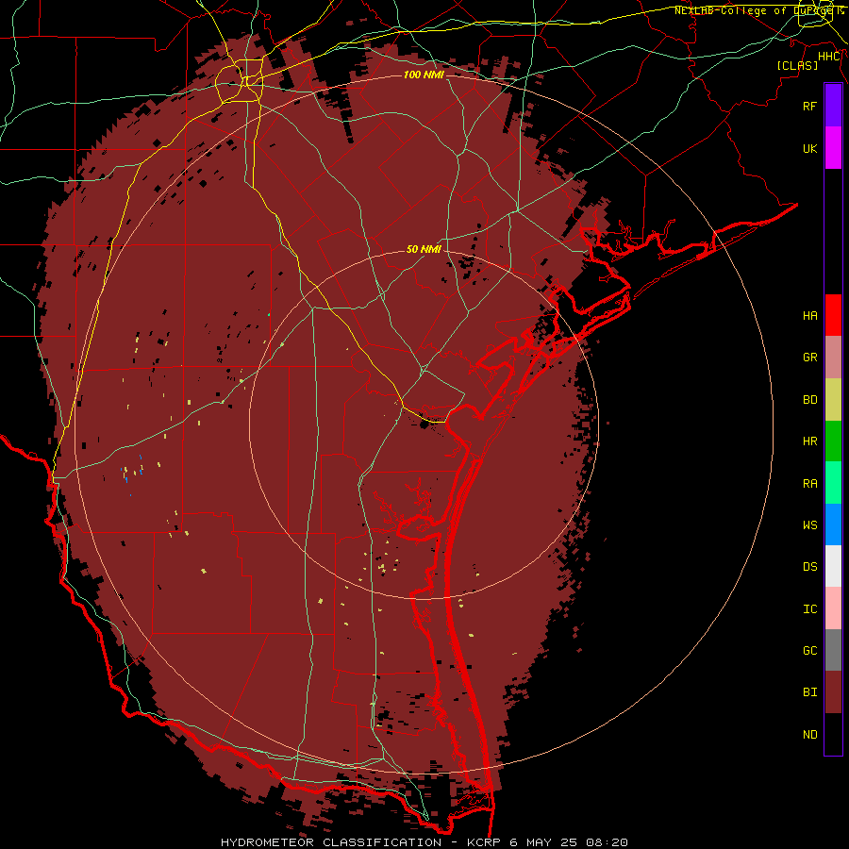
Task: Click the GC legend label
Action: (809, 651)
